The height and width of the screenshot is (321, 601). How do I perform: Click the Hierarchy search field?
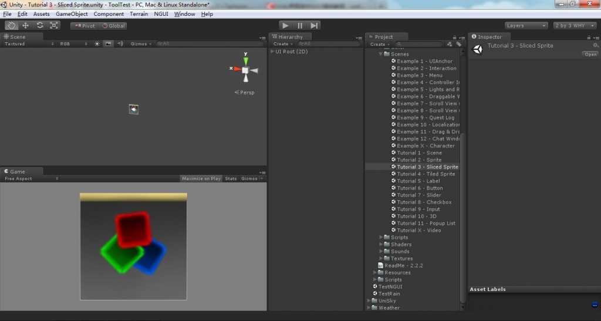click(x=329, y=44)
